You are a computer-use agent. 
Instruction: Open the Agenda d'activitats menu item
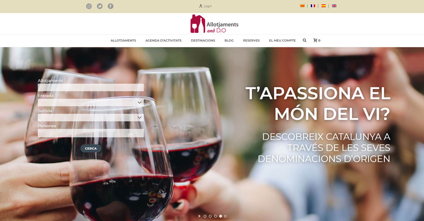163,41
